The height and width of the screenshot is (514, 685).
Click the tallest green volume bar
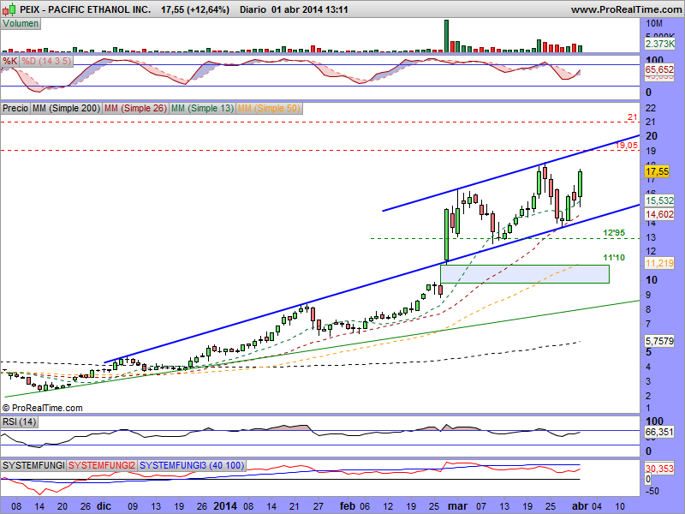pos(446,36)
